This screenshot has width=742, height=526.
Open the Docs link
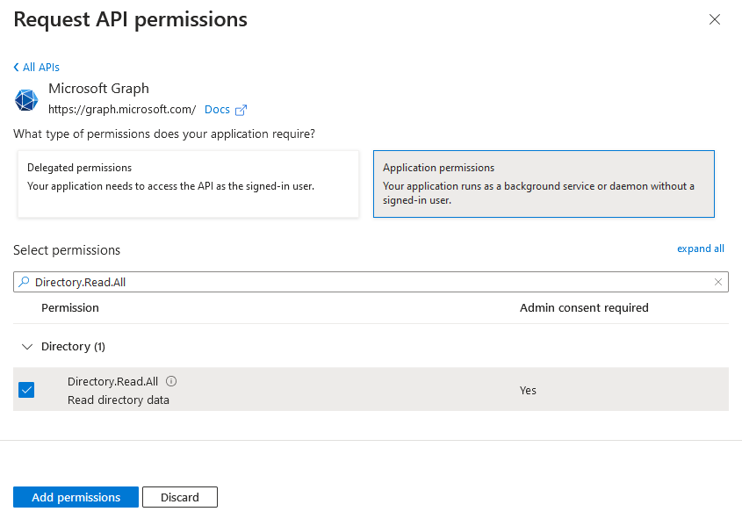tap(217, 110)
